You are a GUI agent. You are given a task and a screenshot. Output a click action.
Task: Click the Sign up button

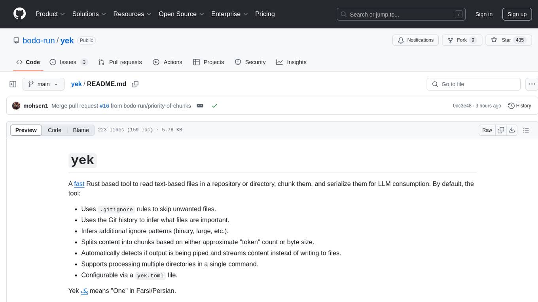click(x=517, y=14)
